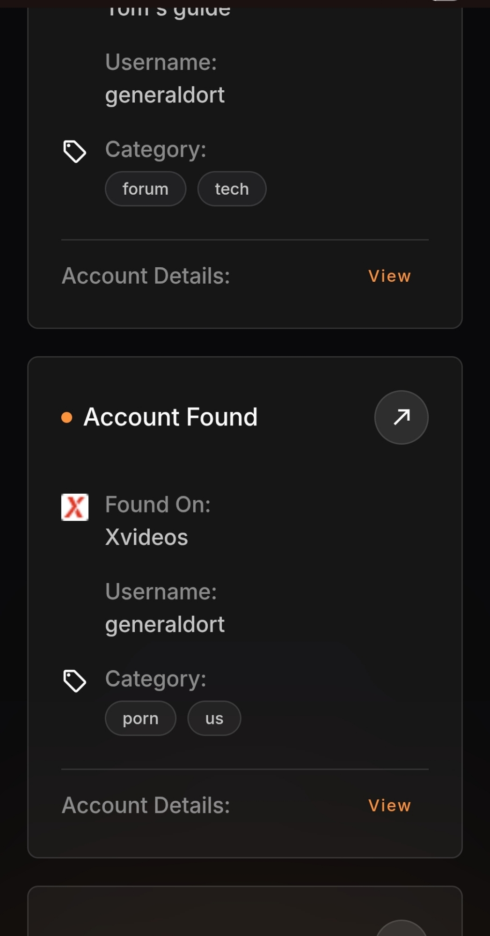Click username generaldort in the Tom's guide card
490x936 pixels.
(165, 95)
